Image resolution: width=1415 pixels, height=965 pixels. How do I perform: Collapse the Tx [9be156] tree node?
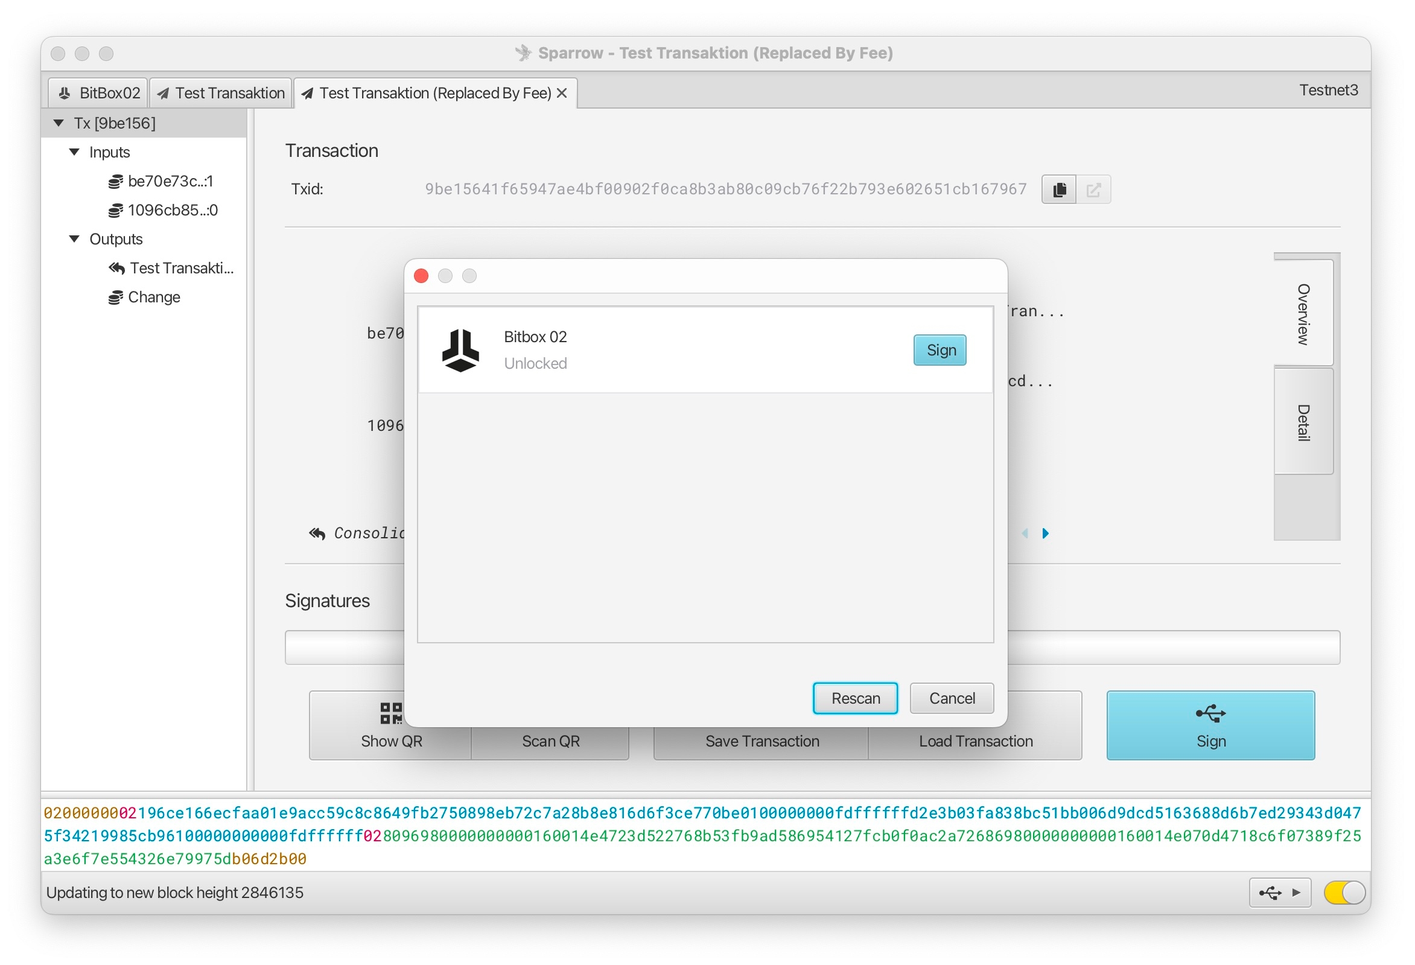click(x=59, y=123)
